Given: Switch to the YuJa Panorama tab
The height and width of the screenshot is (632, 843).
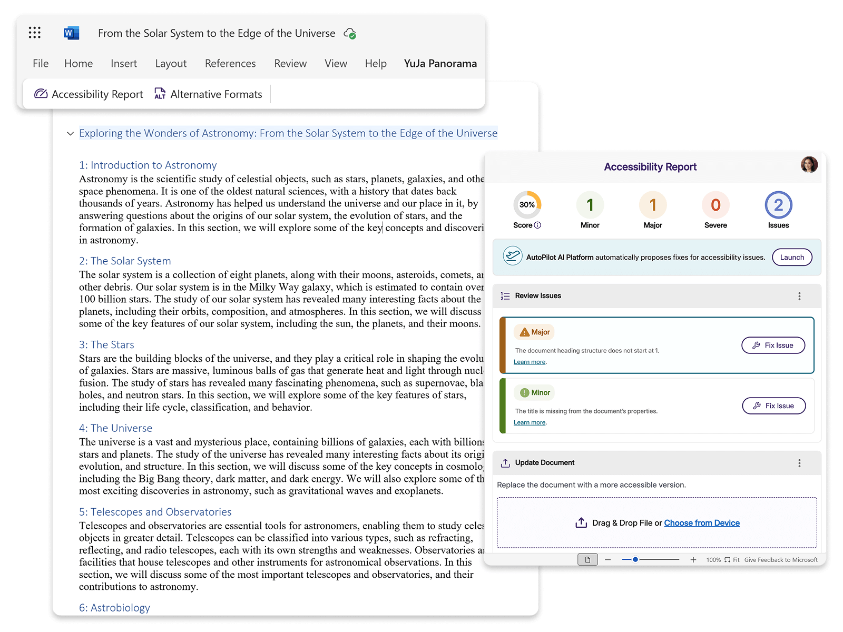Looking at the screenshot, I should 440,64.
